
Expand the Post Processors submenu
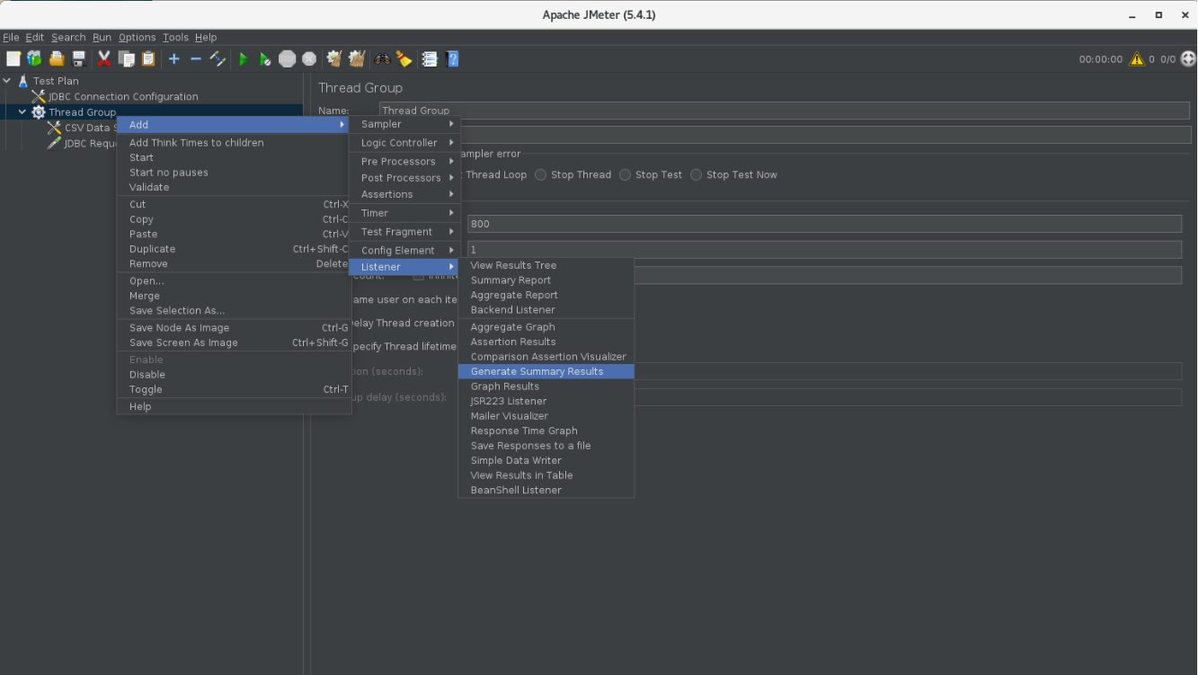coord(404,178)
